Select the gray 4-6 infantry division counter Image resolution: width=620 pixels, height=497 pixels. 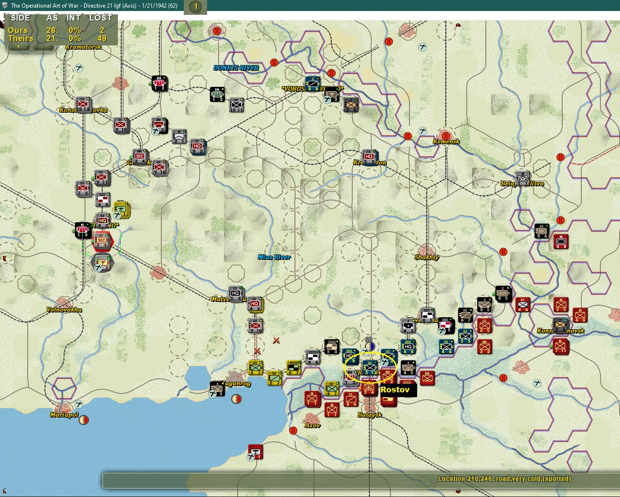(523, 304)
